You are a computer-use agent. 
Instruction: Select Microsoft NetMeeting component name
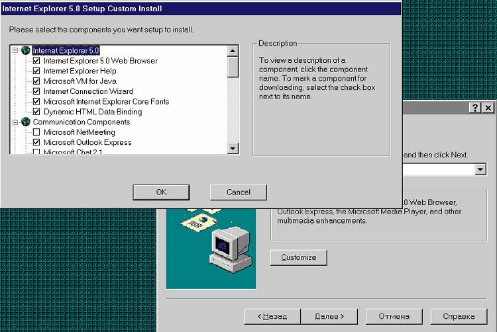tap(80, 132)
